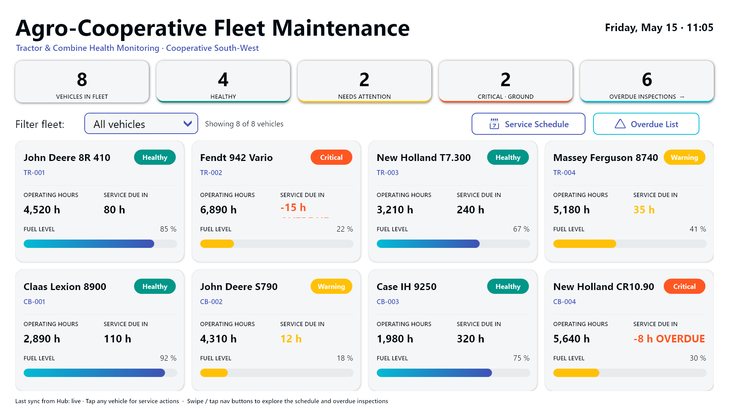729x410 pixels.
Task: Click the New Holland CR10.90 fuel bar
Action: (x=630, y=373)
